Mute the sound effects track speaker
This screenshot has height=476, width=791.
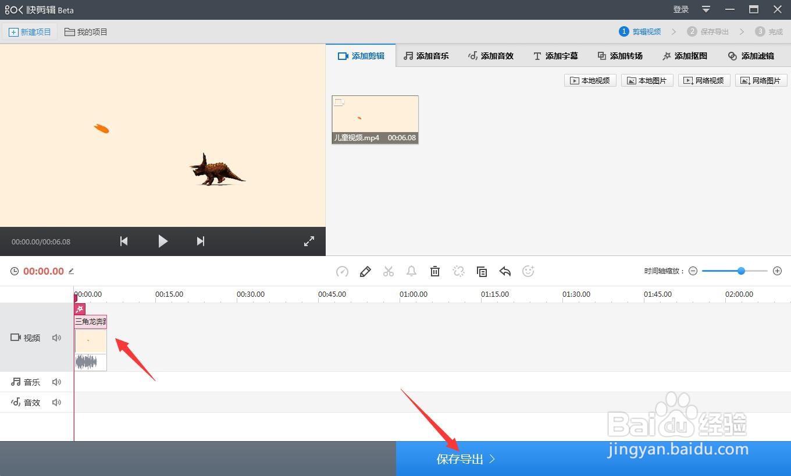point(56,402)
